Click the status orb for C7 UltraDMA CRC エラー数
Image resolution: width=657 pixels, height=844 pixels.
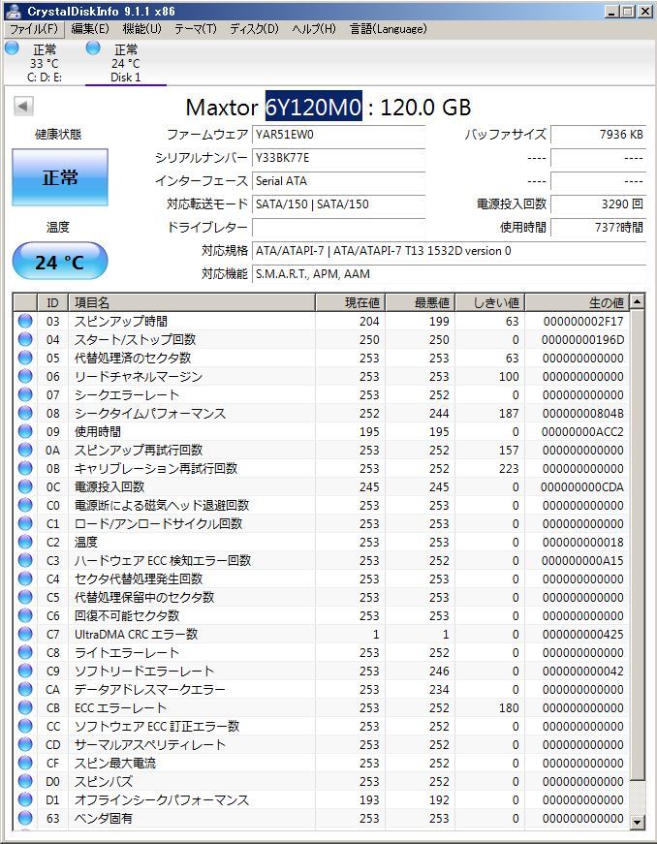click(25, 634)
